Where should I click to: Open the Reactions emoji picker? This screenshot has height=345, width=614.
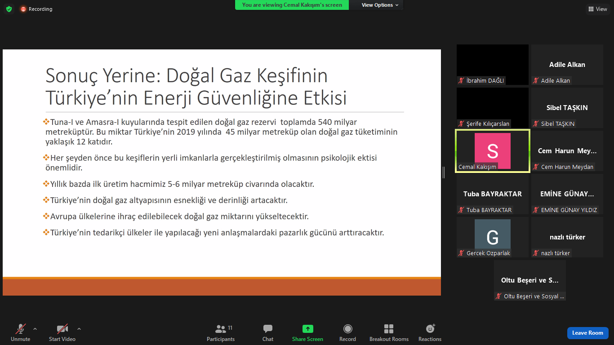click(x=430, y=329)
